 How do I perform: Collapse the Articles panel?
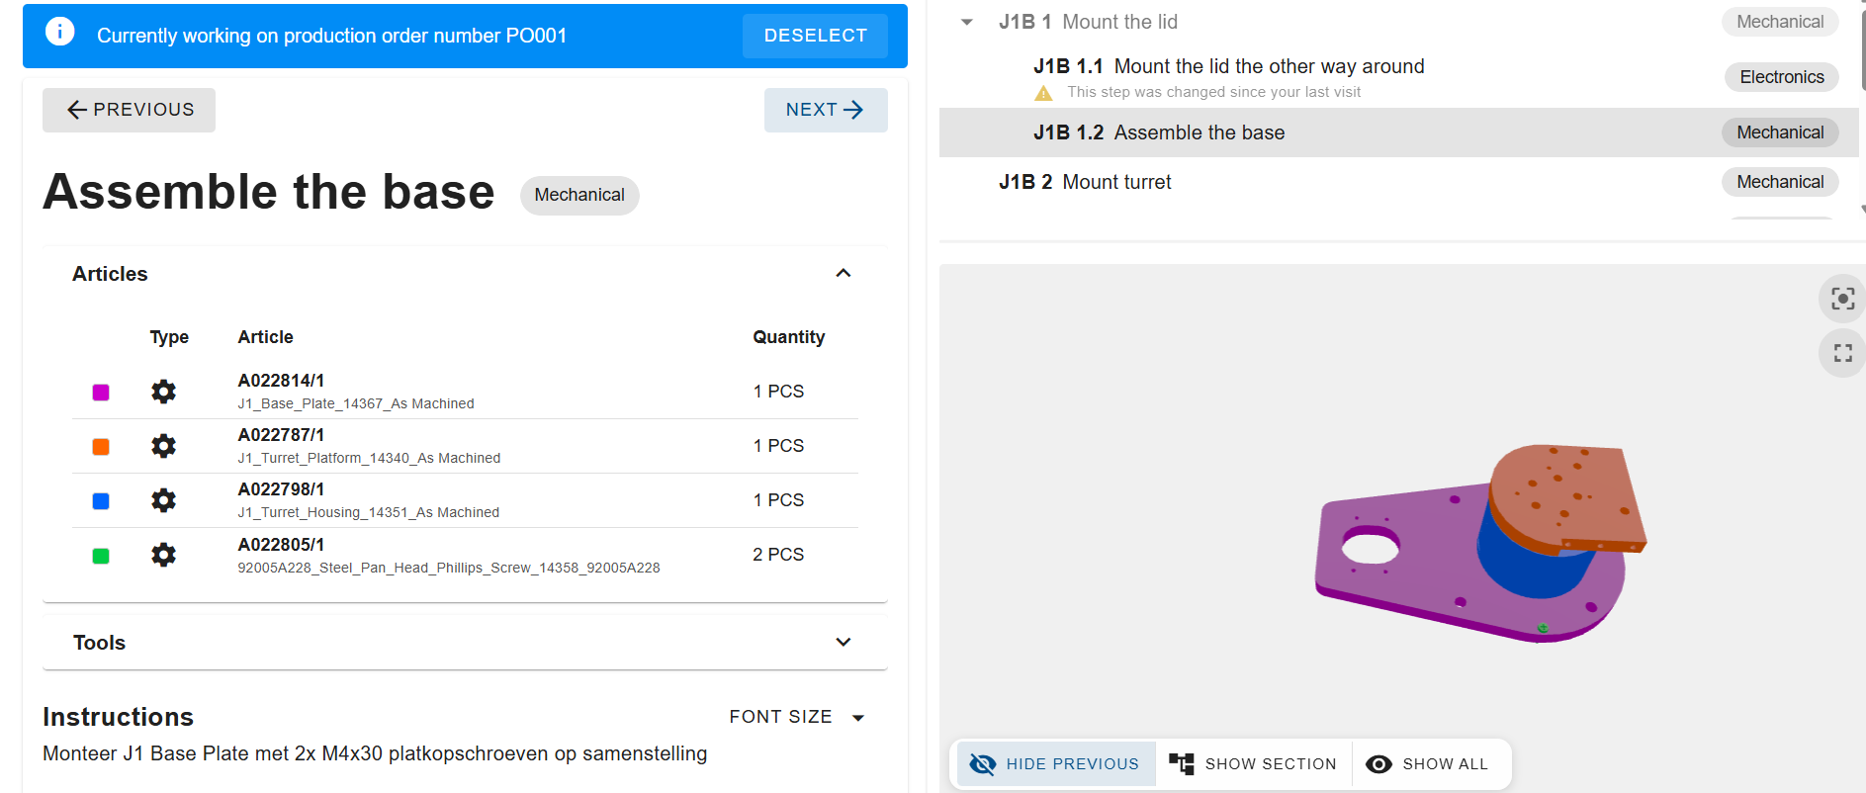[844, 273]
